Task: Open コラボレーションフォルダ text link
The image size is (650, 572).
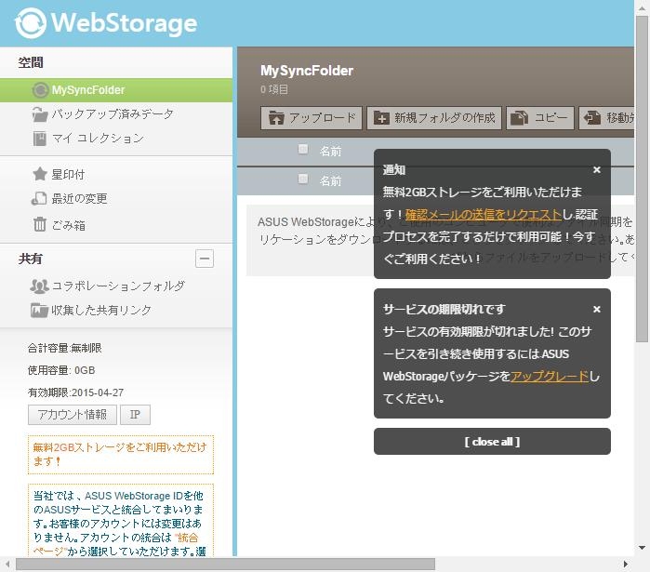Action: (x=118, y=286)
